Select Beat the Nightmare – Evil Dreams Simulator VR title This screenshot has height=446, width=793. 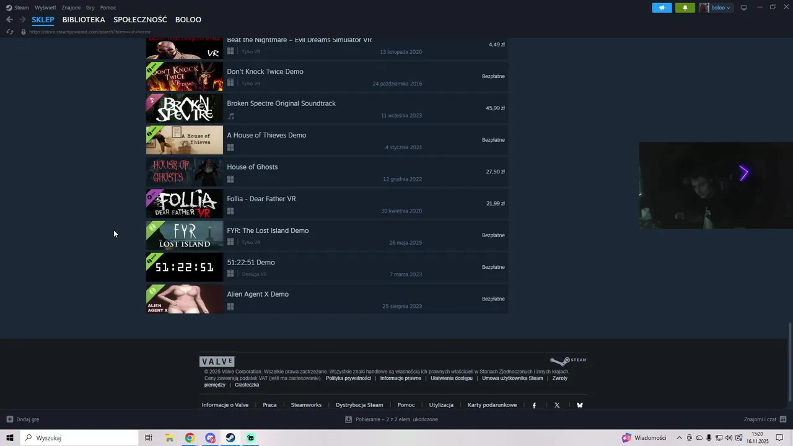[299, 40]
